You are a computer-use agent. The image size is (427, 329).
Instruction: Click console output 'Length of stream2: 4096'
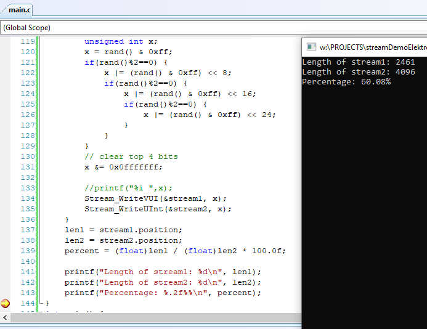pos(359,72)
